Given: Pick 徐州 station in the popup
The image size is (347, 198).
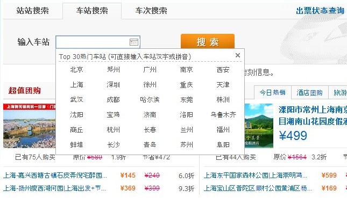Looking at the screenshot, I should 150,85.
